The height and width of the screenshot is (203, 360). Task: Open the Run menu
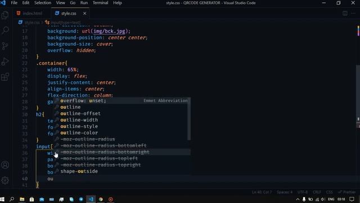point(84,3)
